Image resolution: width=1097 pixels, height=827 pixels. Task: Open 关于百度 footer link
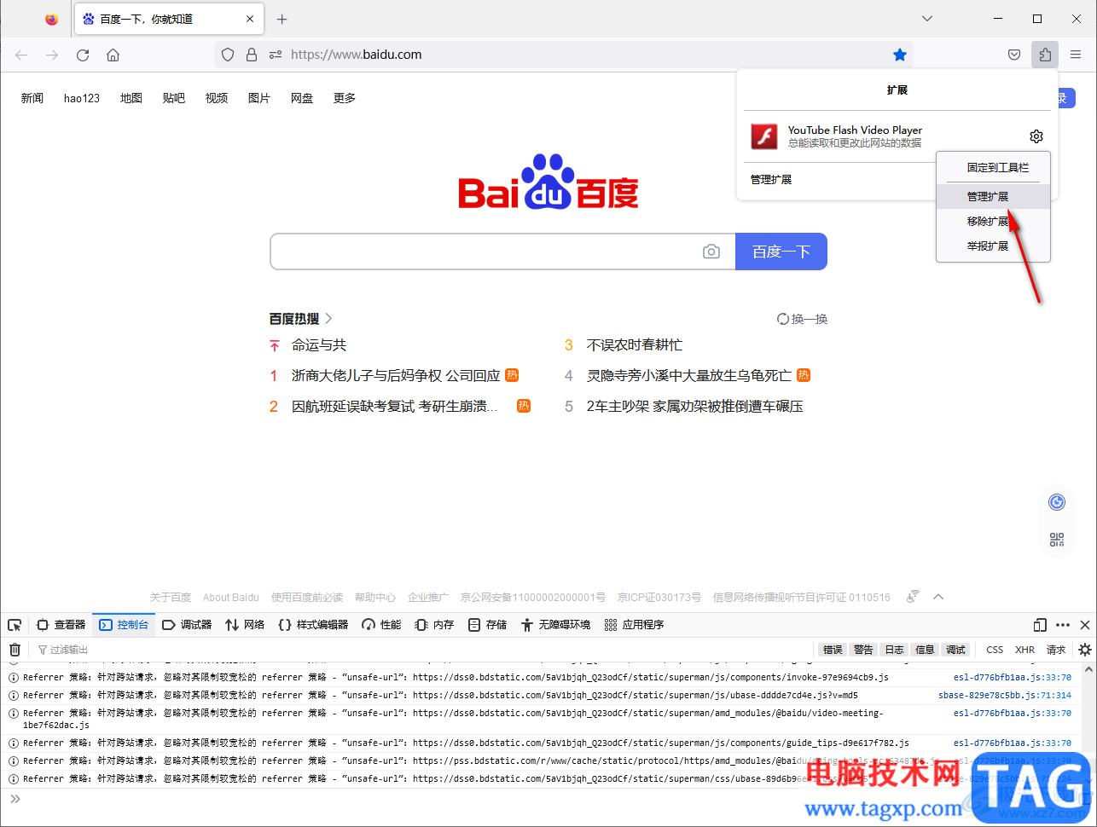coord(171,598)
